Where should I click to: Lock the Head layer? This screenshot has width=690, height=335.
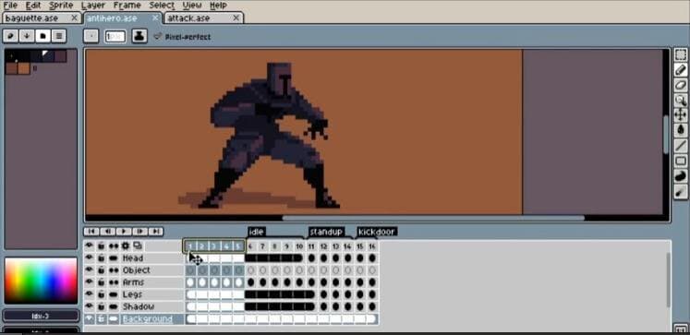coord(102,258)
